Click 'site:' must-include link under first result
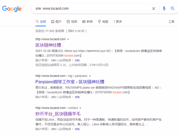Image resolution: width=178 pixels, height=136 pixels. pos(78,60)
